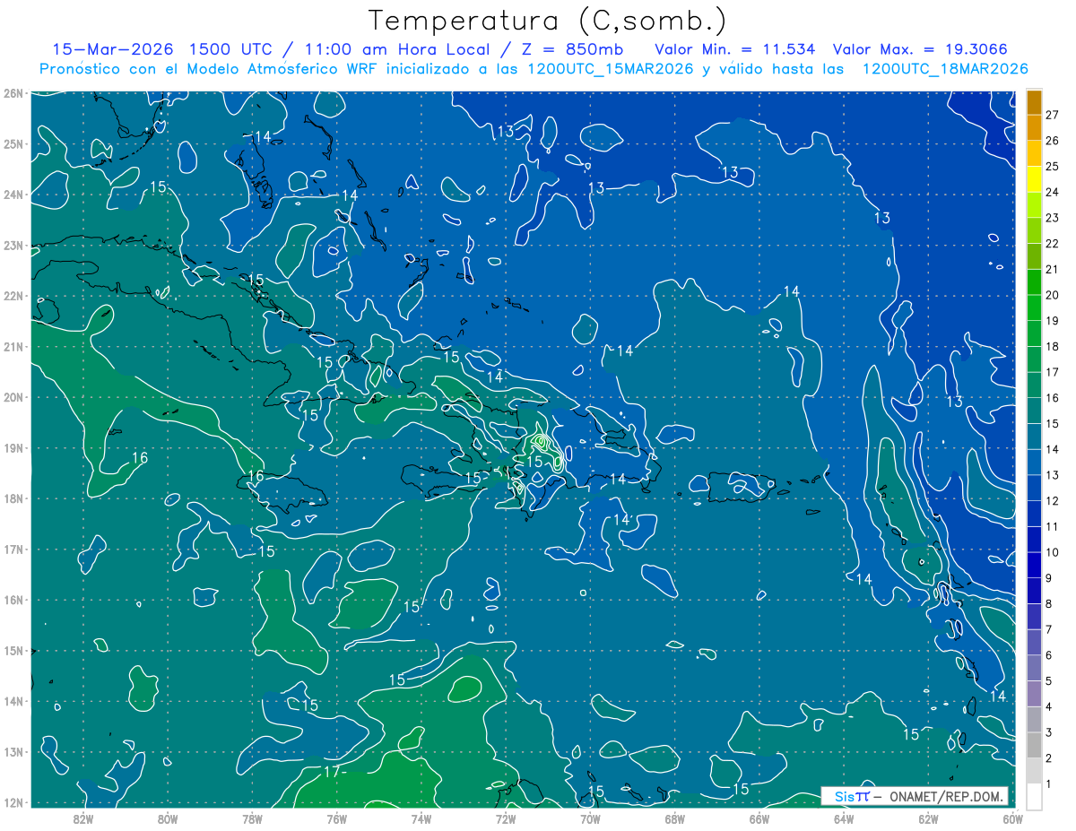Viewport: 1076px width, 831px height.
Task: Click the "62W" longitude label
Action: coord(928,818)
